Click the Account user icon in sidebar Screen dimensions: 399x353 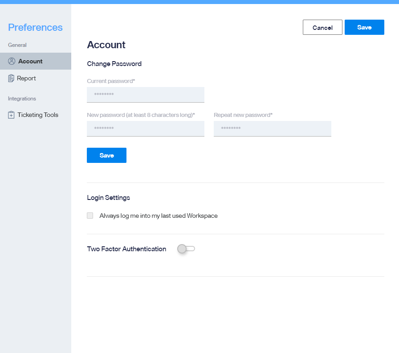pyautogui.click(x=12, y=61)
